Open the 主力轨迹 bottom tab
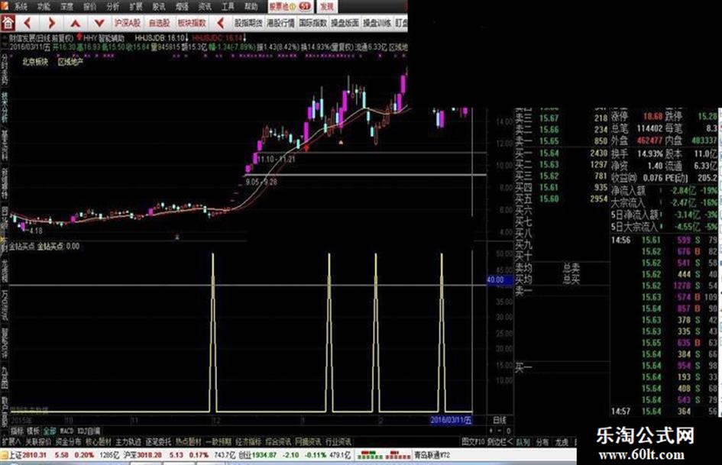The image size is (722, 465). pyautogui.click(x=128, y=442)
